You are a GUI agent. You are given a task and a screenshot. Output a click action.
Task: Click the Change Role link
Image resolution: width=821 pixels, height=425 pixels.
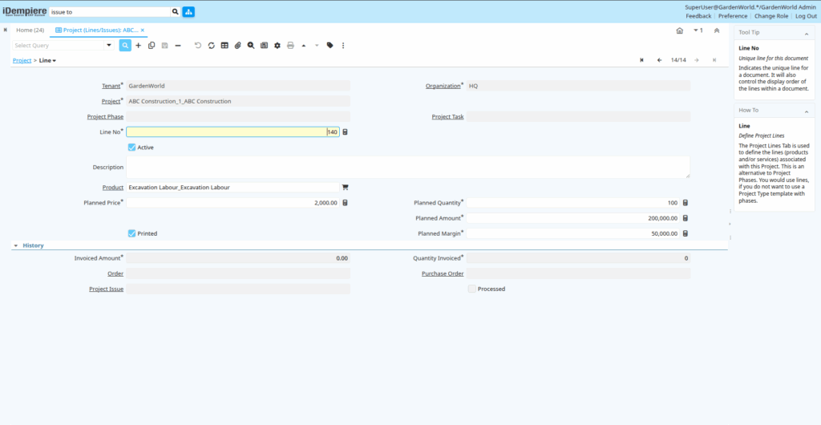(x=771, y=16)
